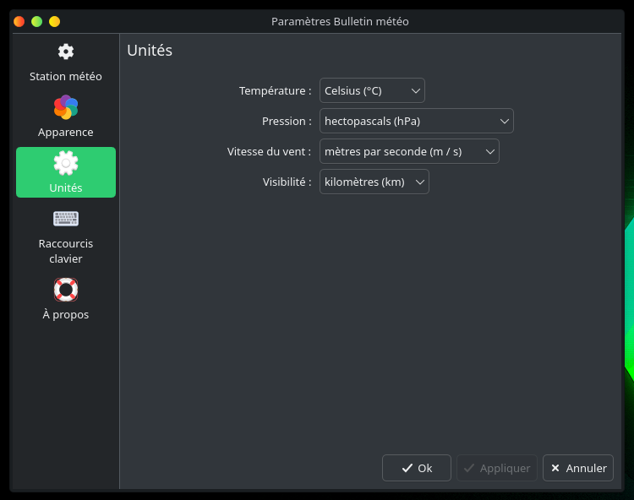Click the keyboard icon for Raccourcis clavier
The image size is (634, 500).
tap(66, 219)
